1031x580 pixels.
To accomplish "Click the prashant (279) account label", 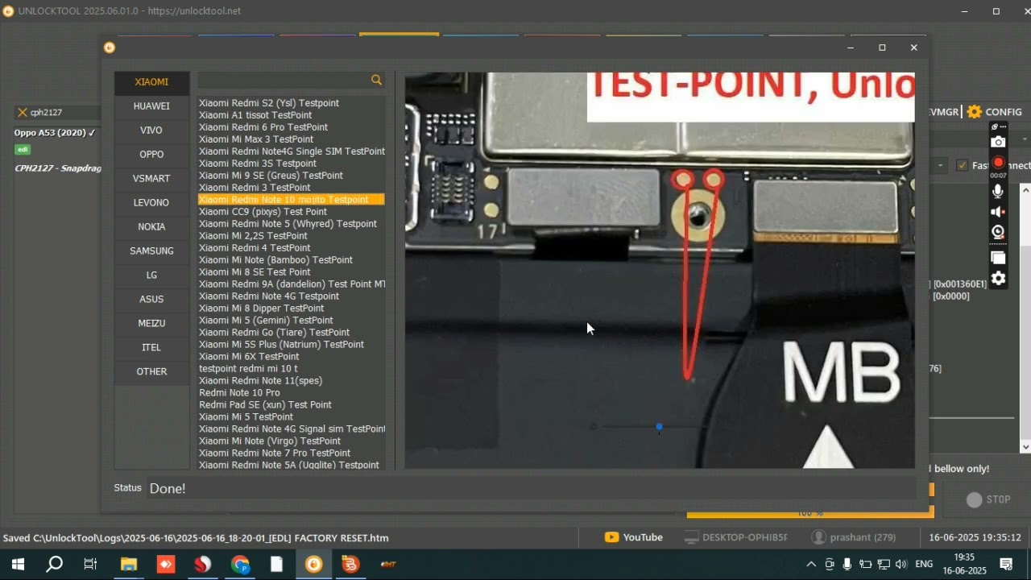I will [x=854, y=537].
